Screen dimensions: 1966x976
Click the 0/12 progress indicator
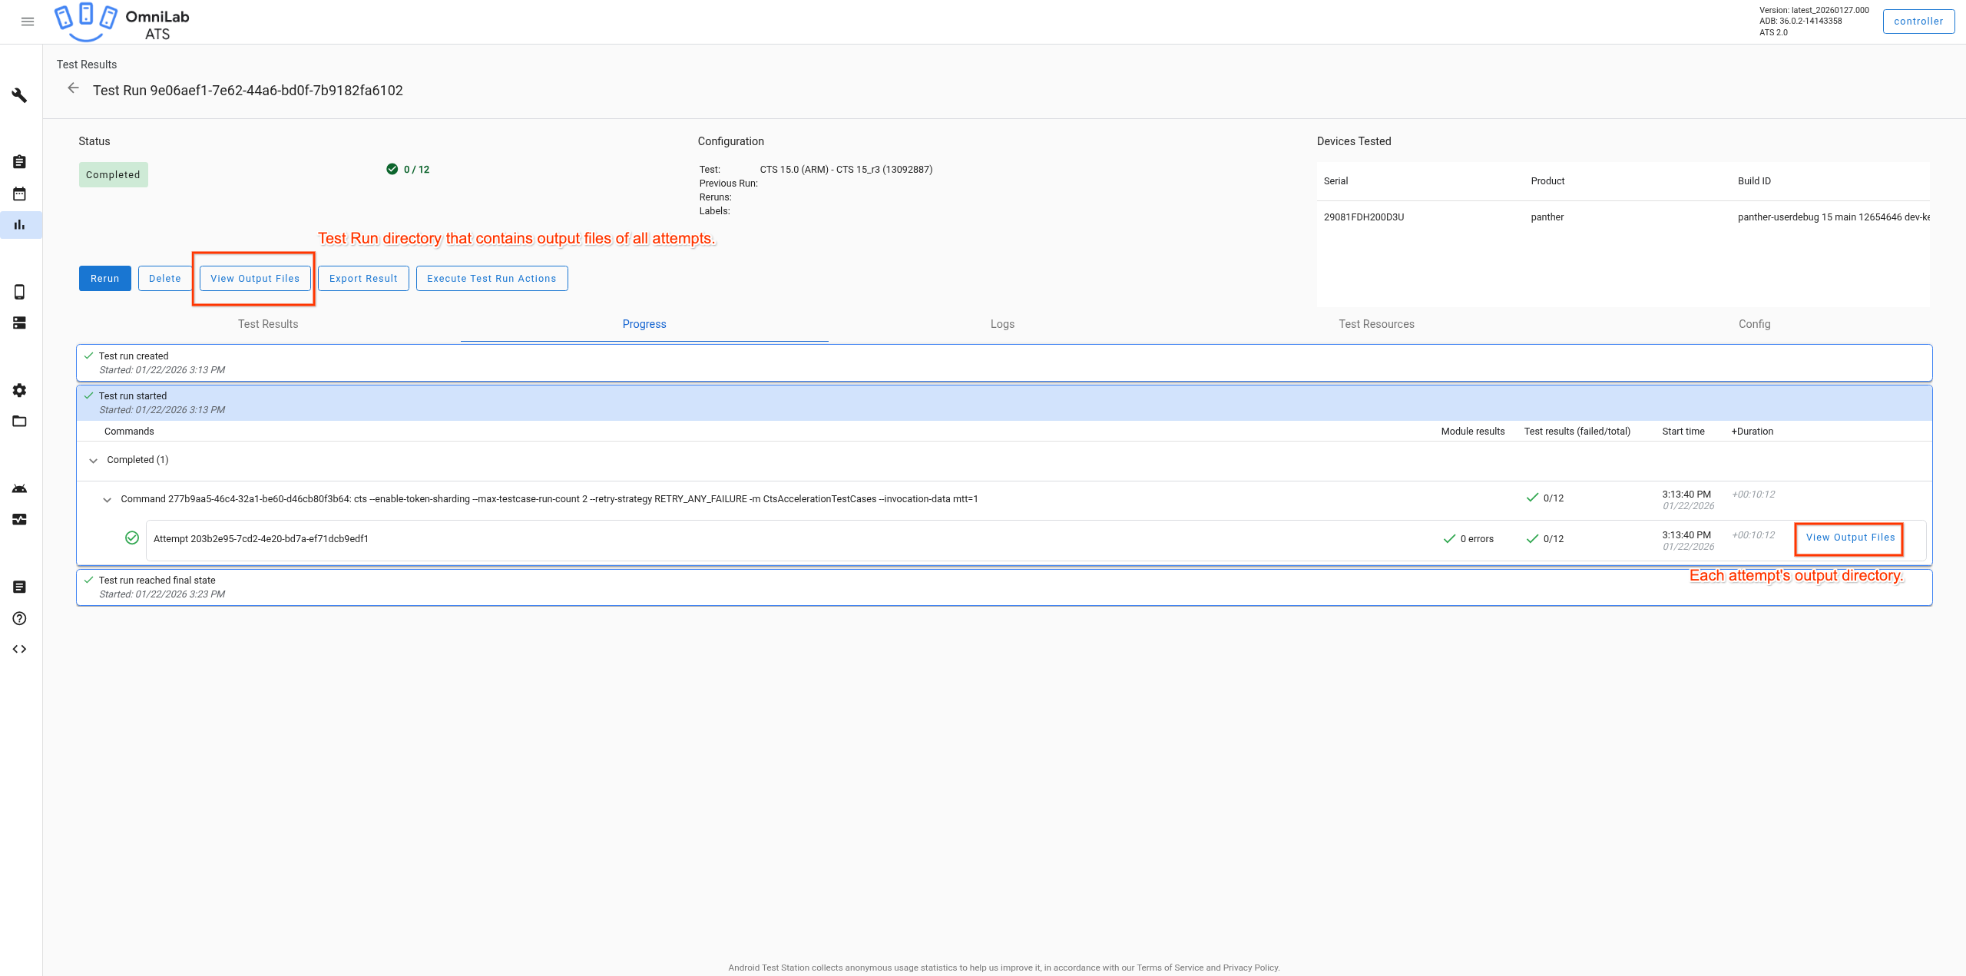click(x=406, y=169)
